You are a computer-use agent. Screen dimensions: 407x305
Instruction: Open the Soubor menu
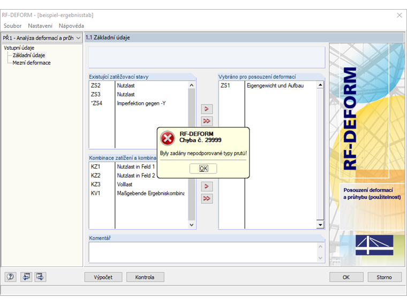pos(12,26)
